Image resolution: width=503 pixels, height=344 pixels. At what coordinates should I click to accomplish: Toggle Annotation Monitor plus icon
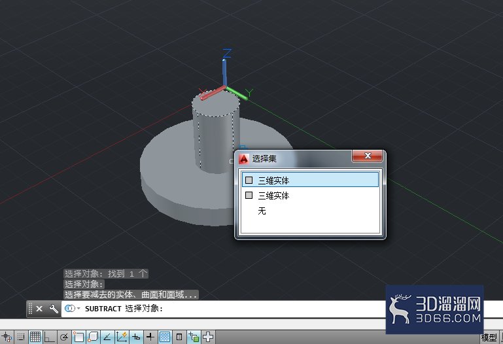coord(208,337)
